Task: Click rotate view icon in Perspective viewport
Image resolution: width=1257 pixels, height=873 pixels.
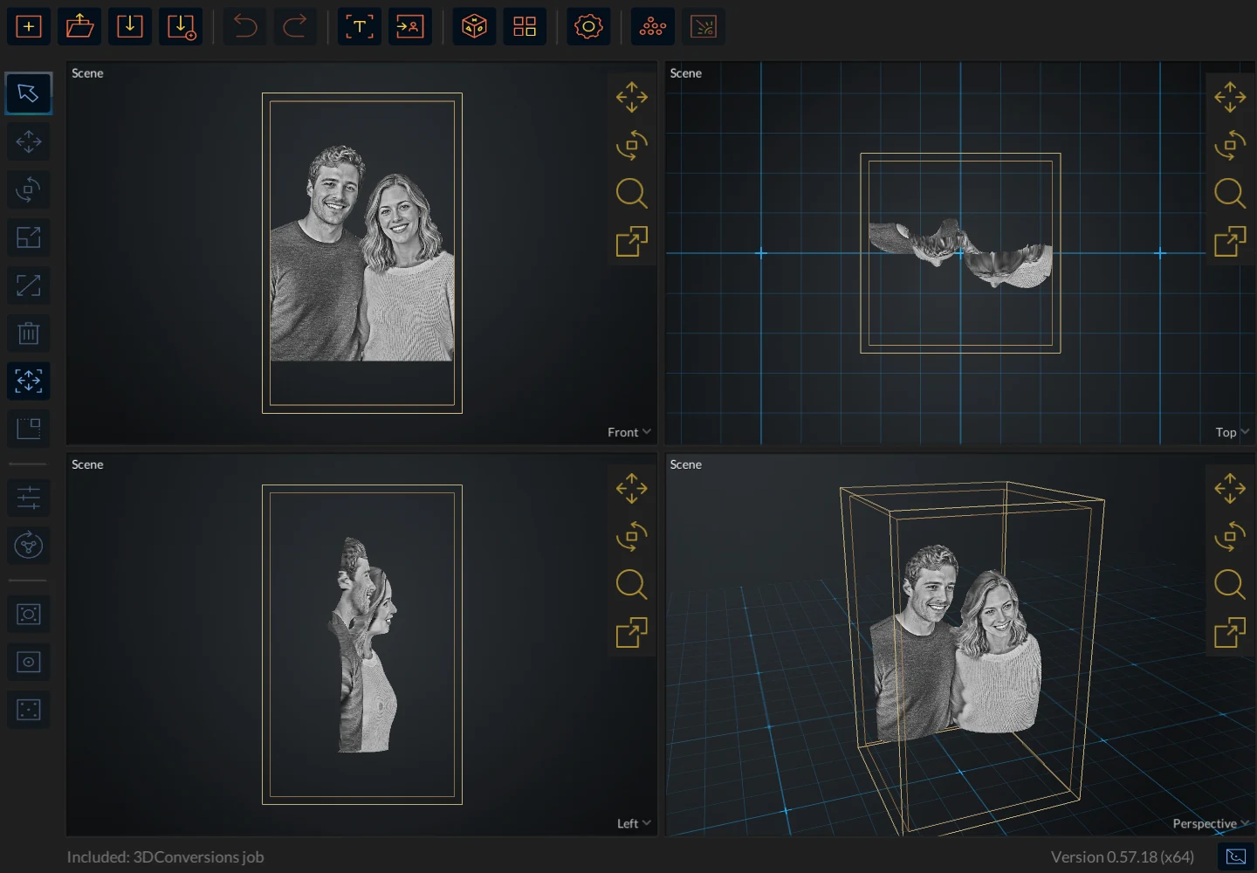Action: pos(1230,536)
